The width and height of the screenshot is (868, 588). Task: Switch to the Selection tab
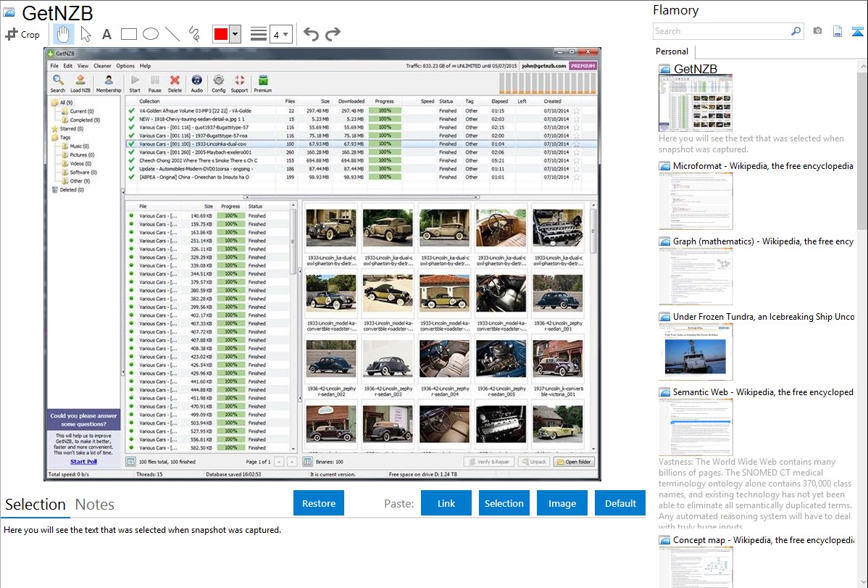[36, 505]
